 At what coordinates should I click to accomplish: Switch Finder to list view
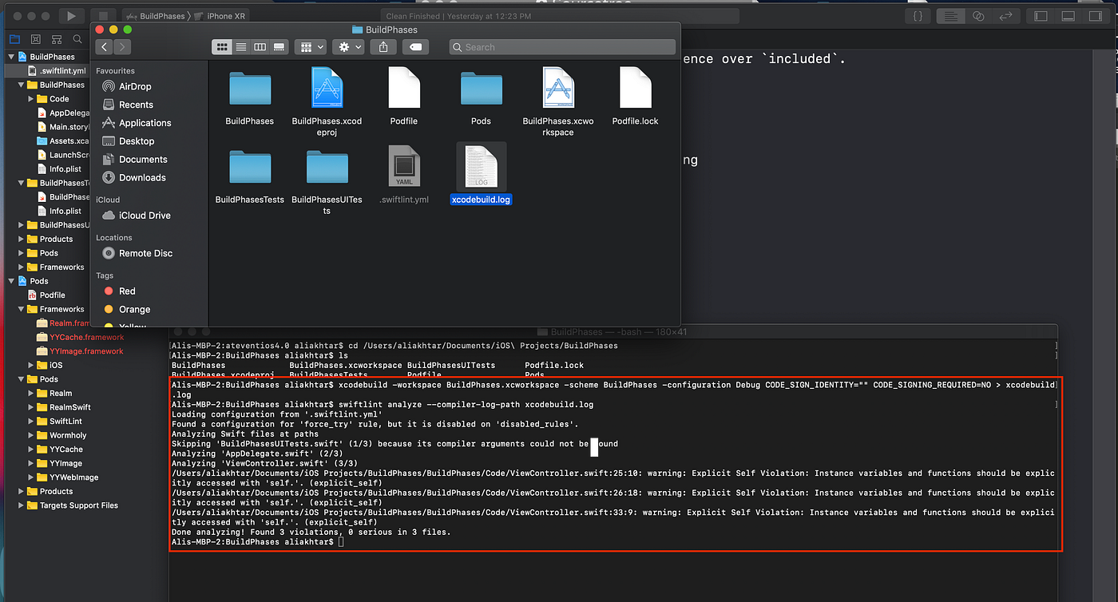pos(241,47)
